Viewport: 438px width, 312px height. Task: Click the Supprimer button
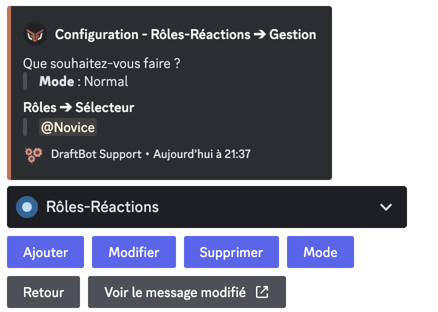pyautogui.click(x=231, y=252)
